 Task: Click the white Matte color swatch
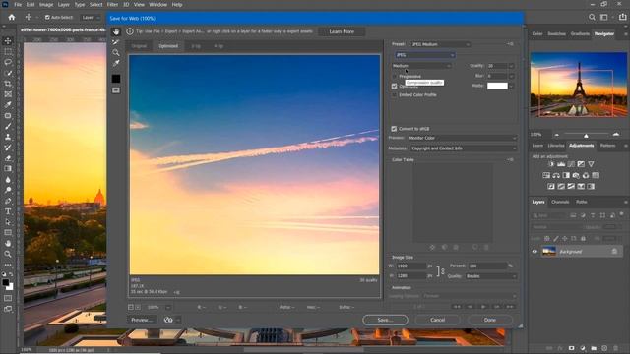(497, 86)
